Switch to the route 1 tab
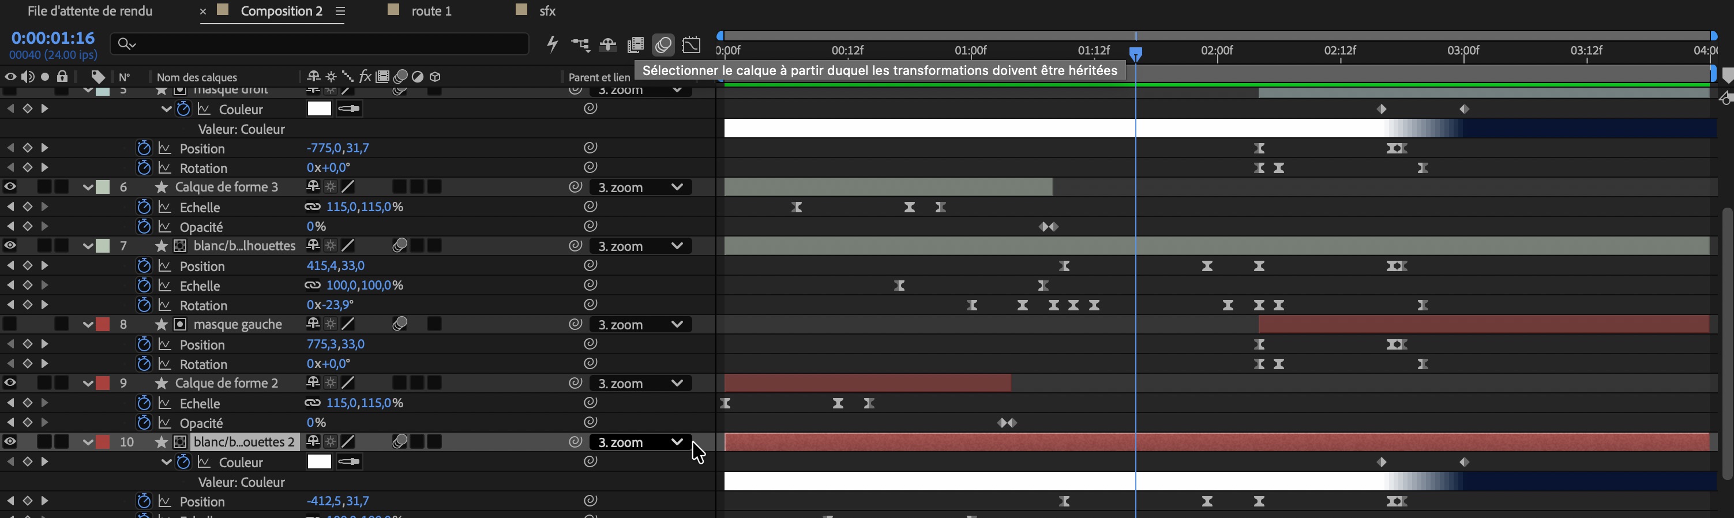1734x518 pixels. (431, 11)
